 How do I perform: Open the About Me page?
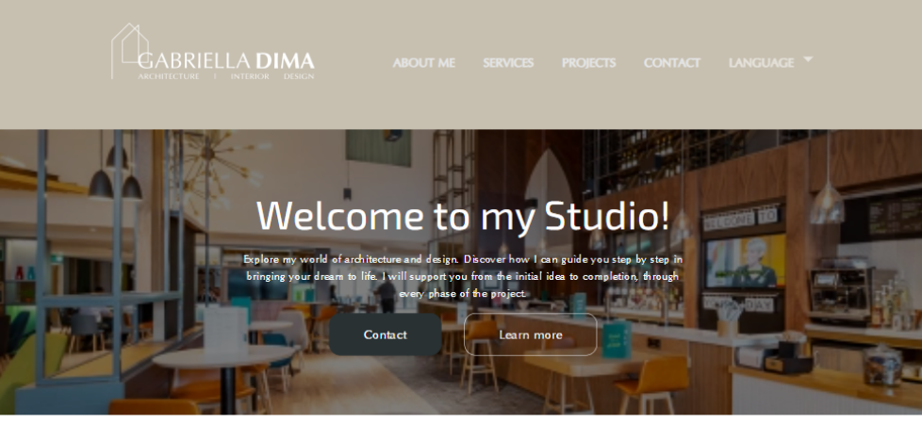point(424,62)
